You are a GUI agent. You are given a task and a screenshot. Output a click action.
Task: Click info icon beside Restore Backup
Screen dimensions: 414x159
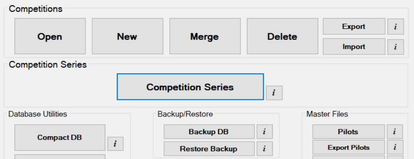264,149
